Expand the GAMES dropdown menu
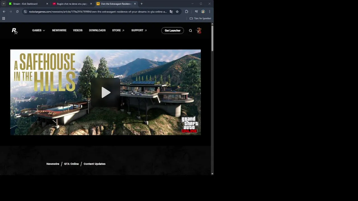The image size is (358, 201). [x=39, y=30]
